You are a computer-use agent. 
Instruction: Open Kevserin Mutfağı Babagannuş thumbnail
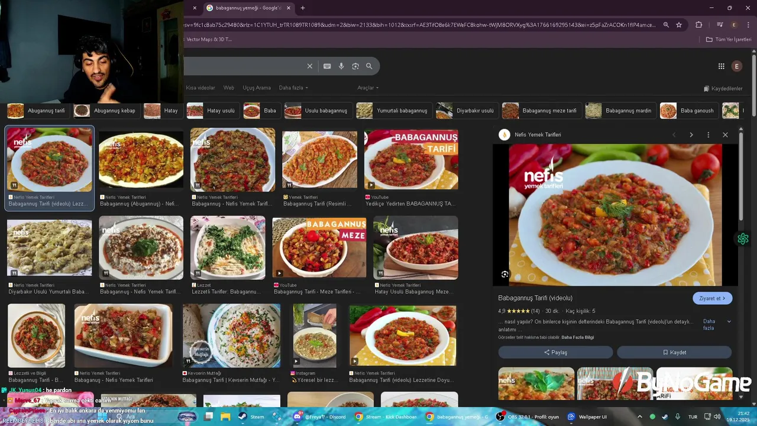[231, 335]
